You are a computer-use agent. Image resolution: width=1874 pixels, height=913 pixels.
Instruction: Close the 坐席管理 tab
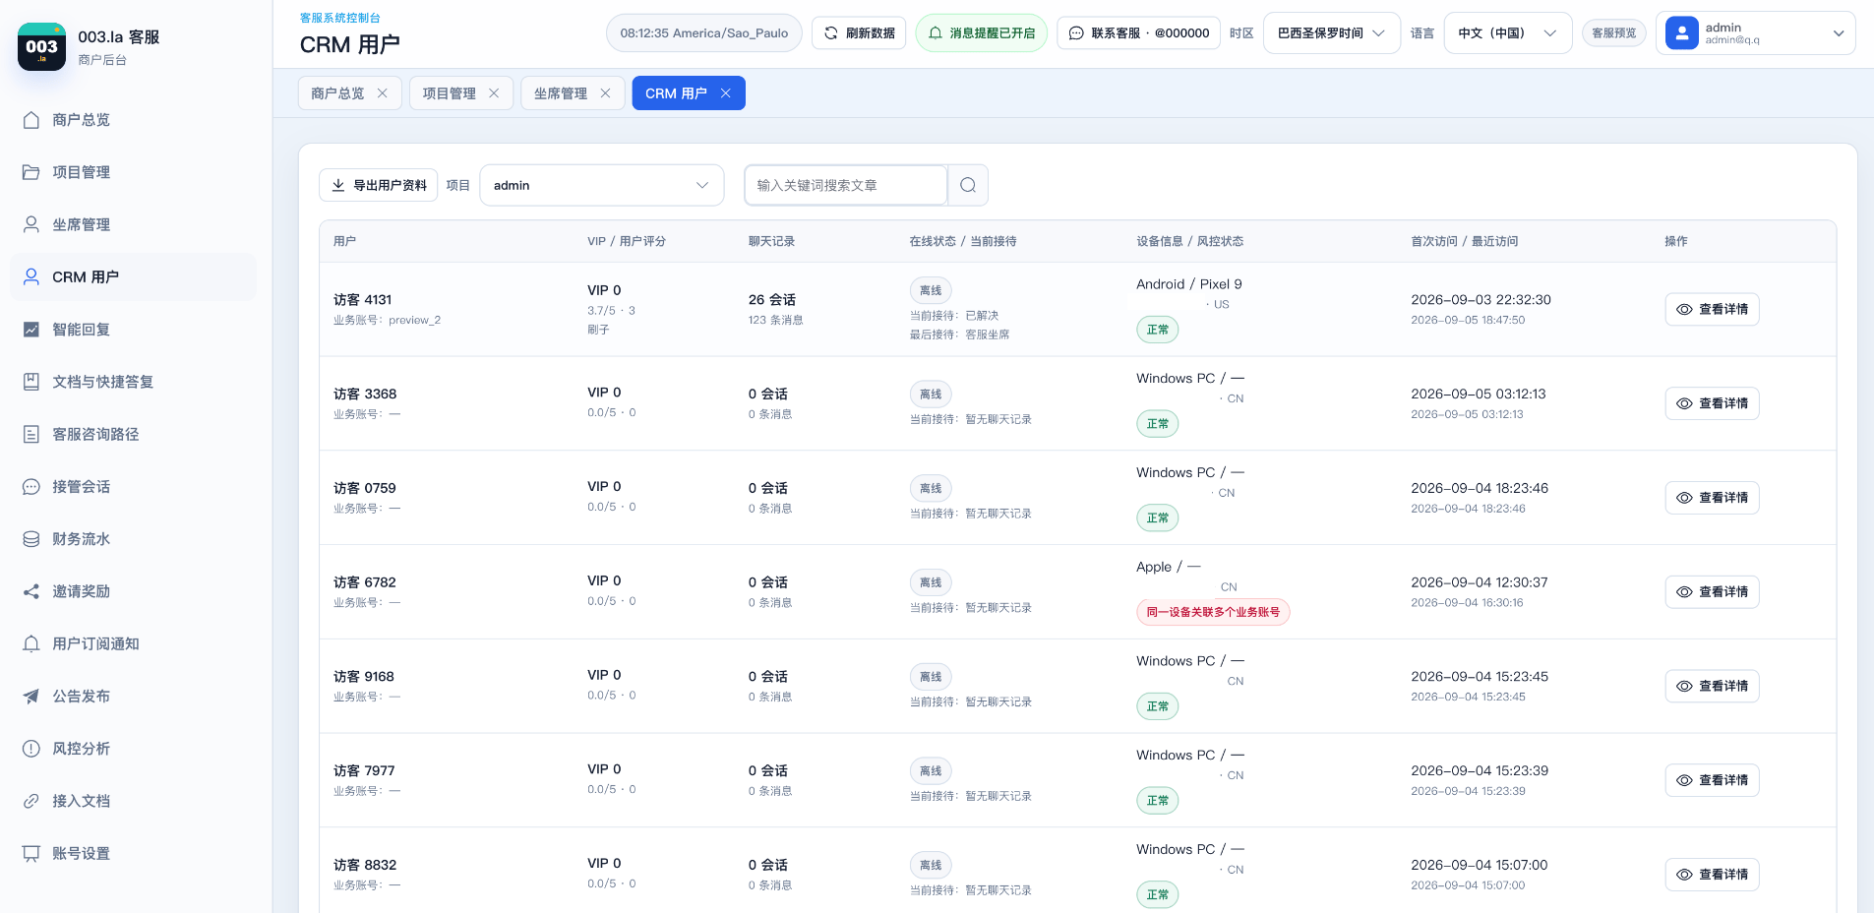[606, 93]
